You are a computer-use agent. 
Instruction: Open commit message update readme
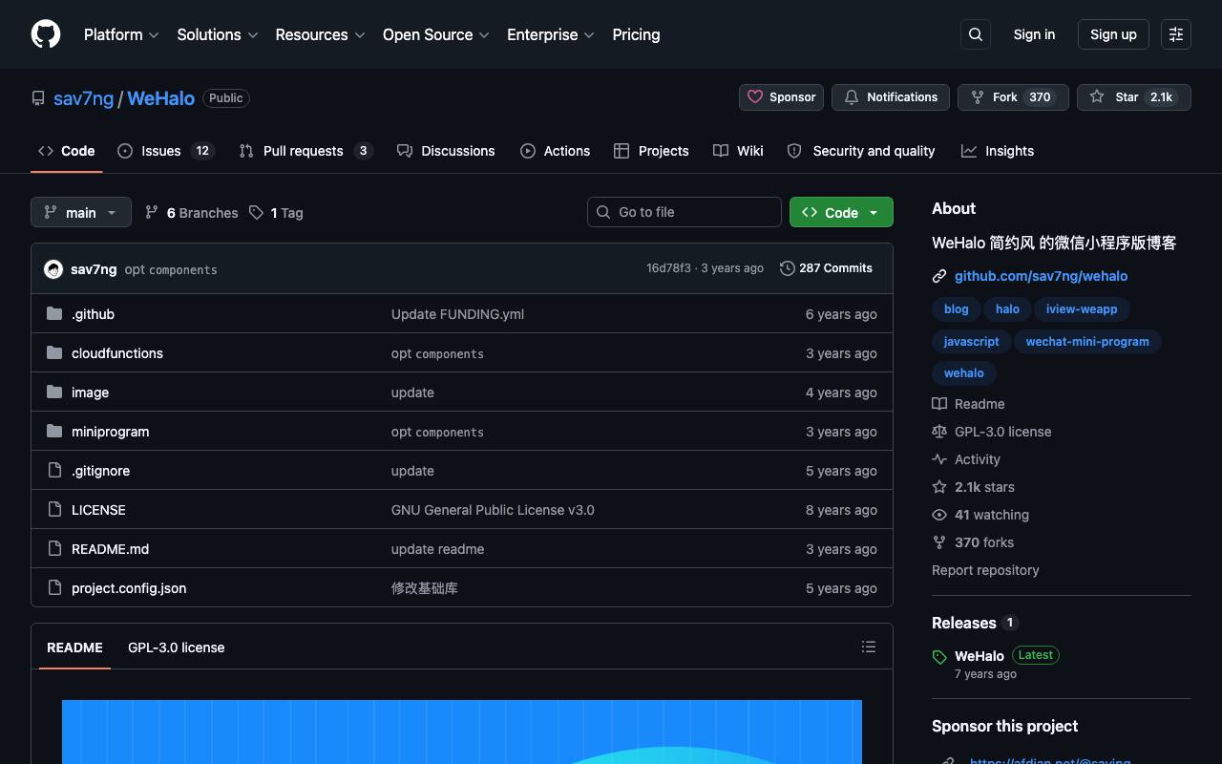(x=437, y=549)
